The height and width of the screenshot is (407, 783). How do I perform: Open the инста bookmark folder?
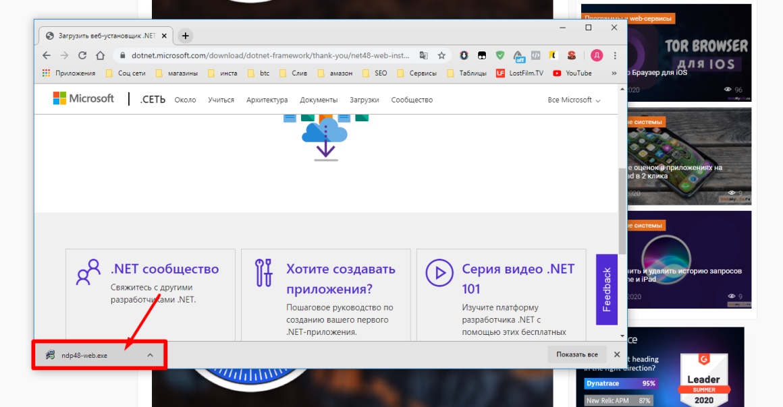tap(223, 73)
